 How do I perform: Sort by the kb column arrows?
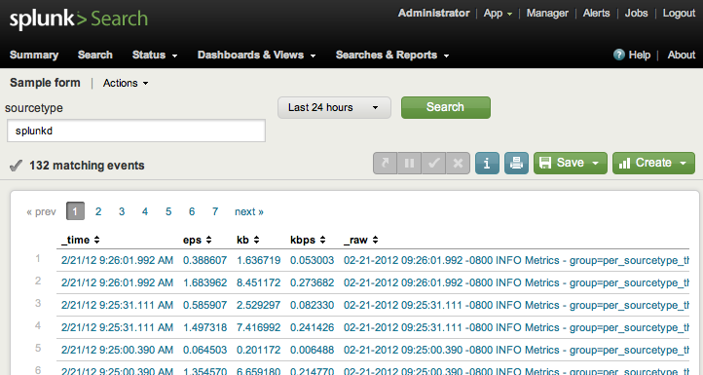point(256,240)
